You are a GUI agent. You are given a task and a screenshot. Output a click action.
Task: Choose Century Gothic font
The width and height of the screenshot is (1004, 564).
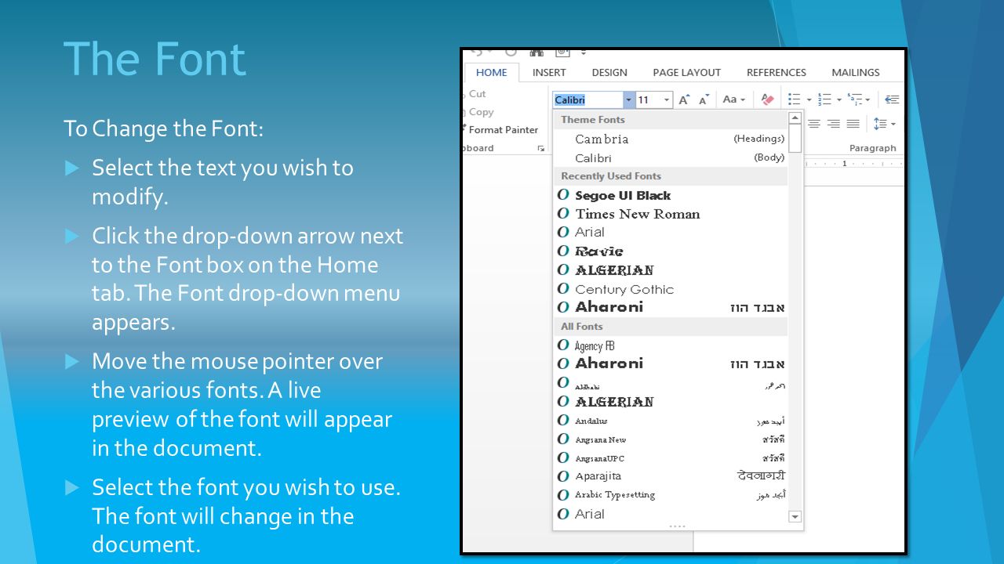(670, 289)
